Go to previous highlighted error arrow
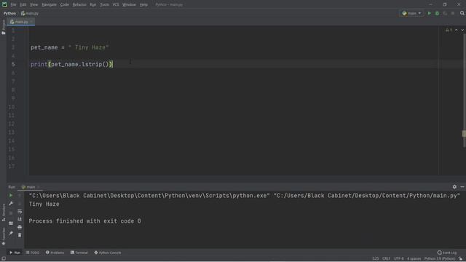 (457, 31)
